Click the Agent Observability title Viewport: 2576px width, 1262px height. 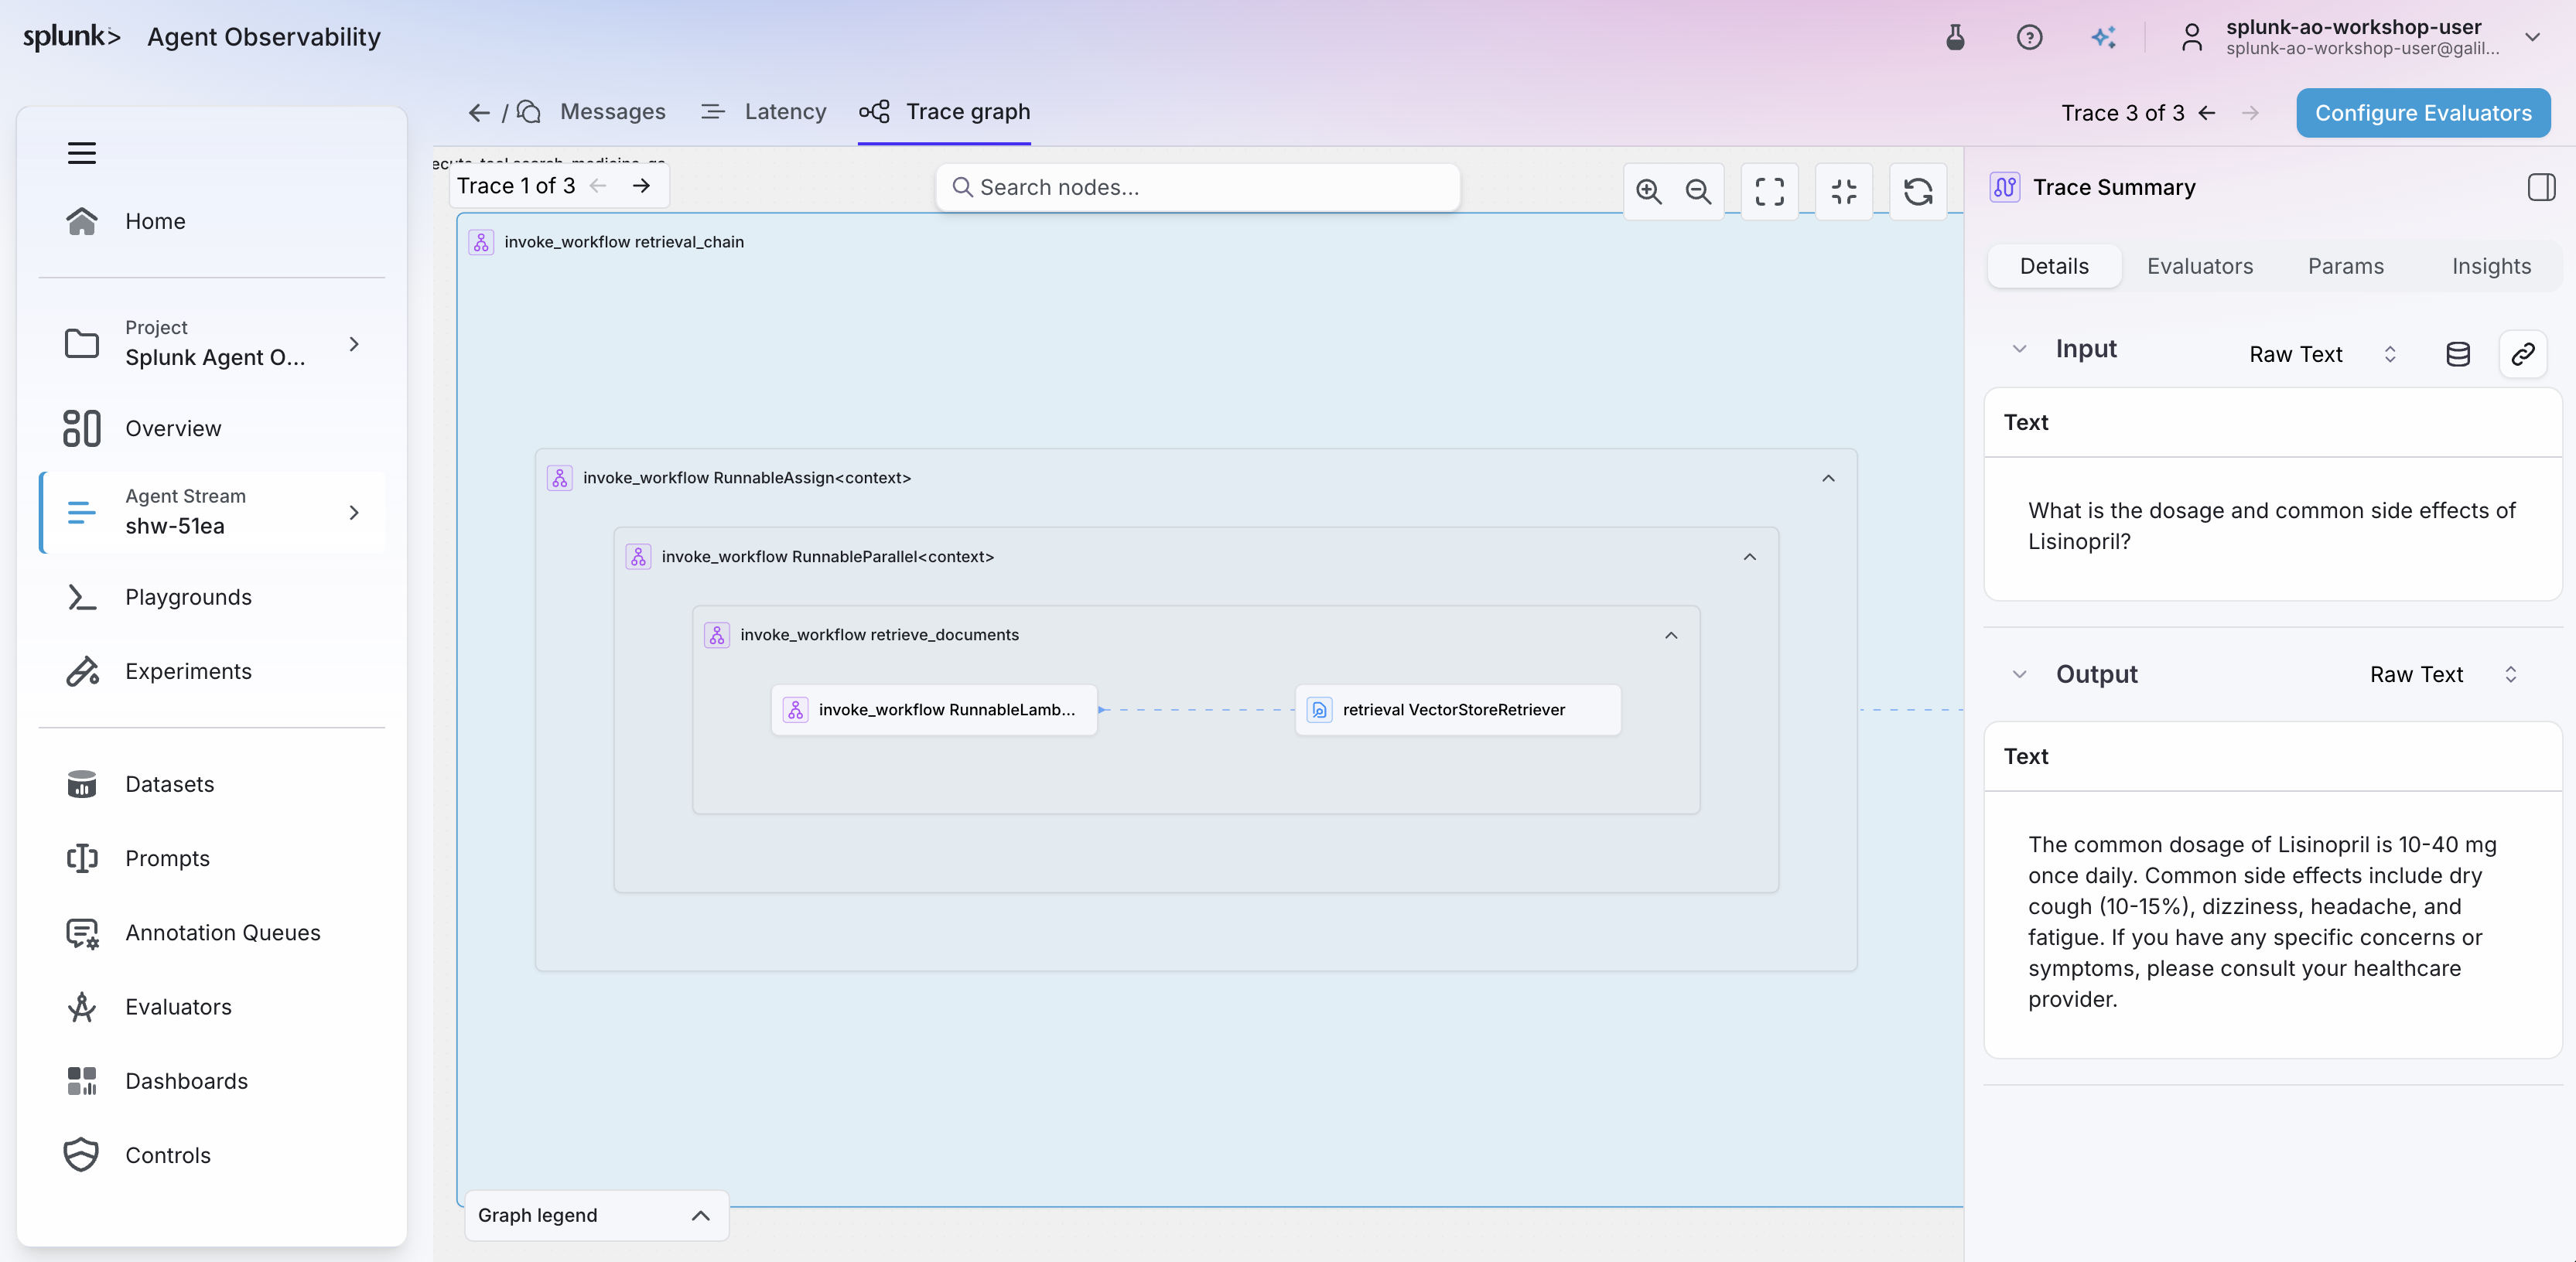tap(264, 37)
